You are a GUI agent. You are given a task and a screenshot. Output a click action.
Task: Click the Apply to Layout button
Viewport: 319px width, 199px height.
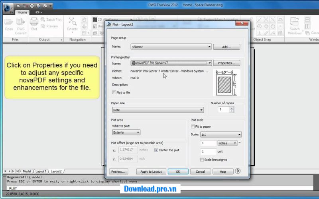tap(151, 172)
